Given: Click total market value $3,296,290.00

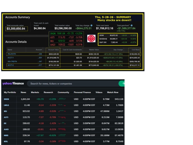Looking at the screenshot, I should [63, 28].
